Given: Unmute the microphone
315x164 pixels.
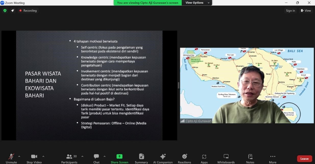Looking at the screenshot, I should 11,158.
